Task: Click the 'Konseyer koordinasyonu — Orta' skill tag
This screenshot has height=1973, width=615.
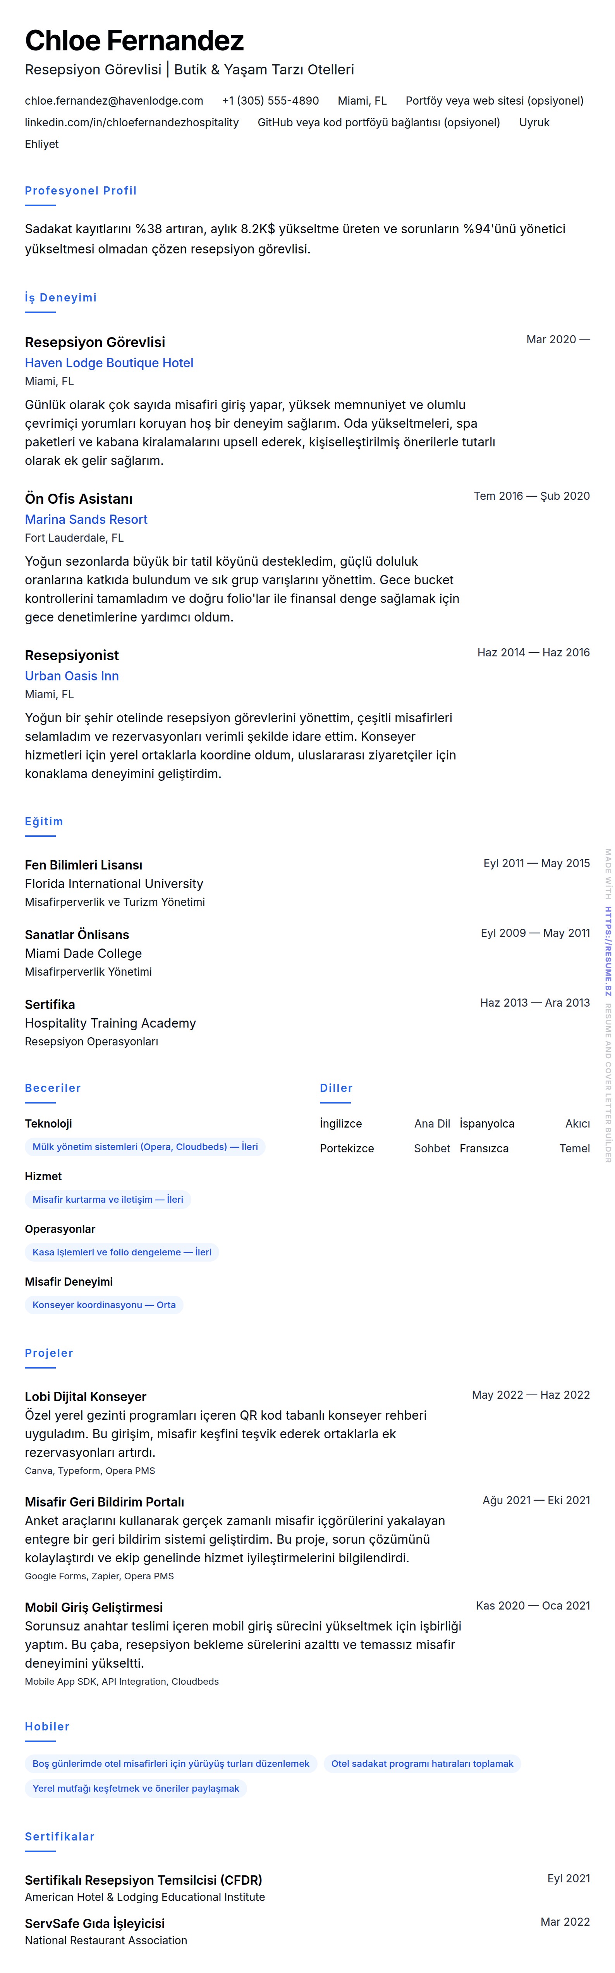Action: pyautogui.click(x=103, y=1305)
